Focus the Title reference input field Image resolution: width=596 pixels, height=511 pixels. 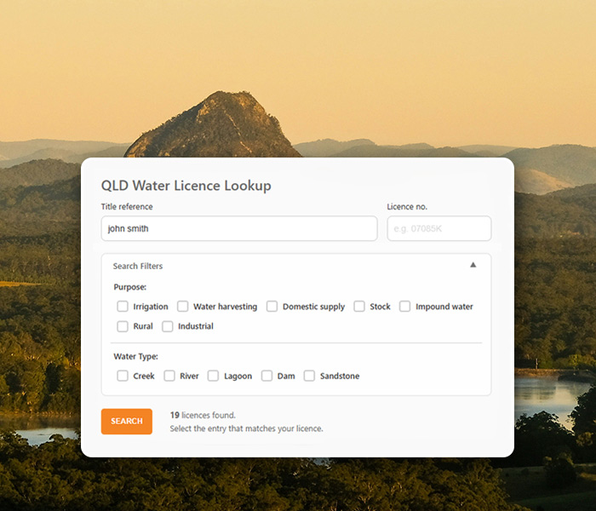point(239,228)
